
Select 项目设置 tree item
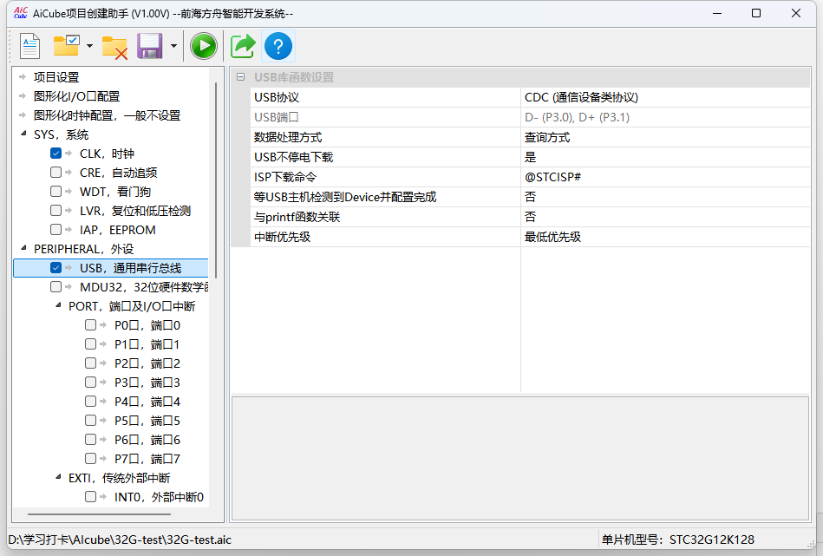[x=56, y=77]
